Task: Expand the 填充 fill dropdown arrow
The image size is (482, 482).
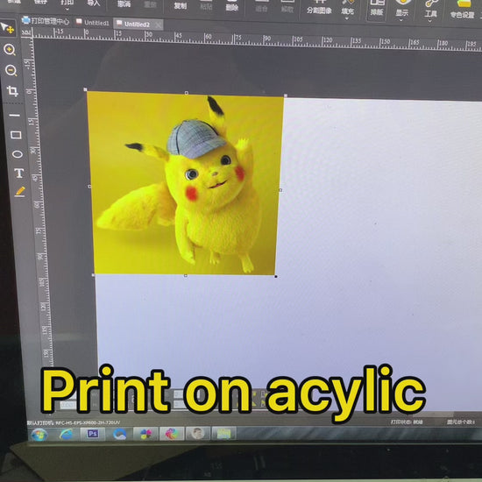Action: (347, 18)
